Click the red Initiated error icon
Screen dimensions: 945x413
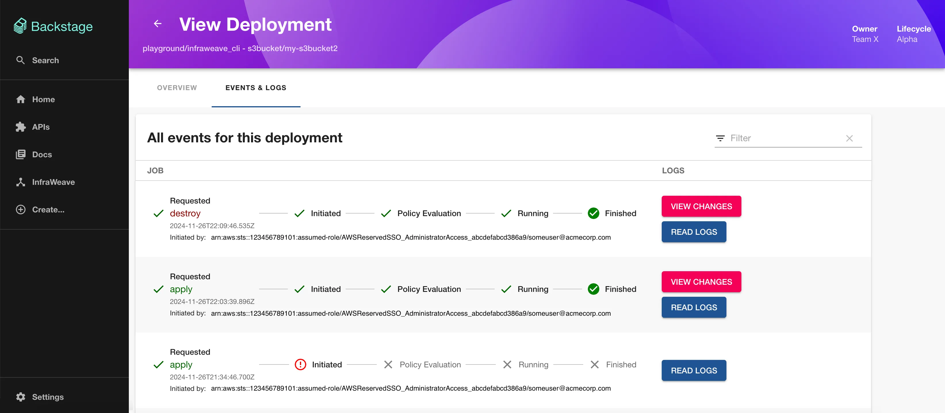[x=300, y=365]
